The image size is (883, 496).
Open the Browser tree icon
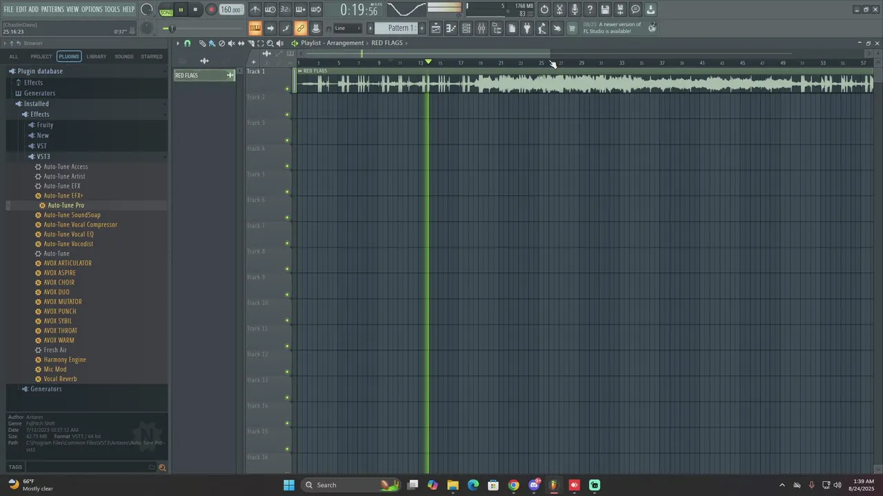pyautogui.click(x=497, y=28)
